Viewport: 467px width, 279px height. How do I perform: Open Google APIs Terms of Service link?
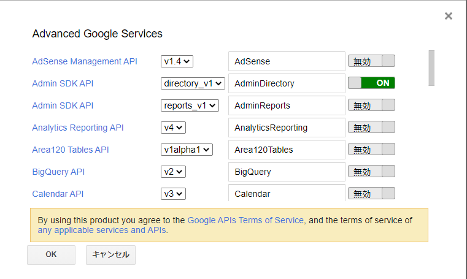coord(245,220)
